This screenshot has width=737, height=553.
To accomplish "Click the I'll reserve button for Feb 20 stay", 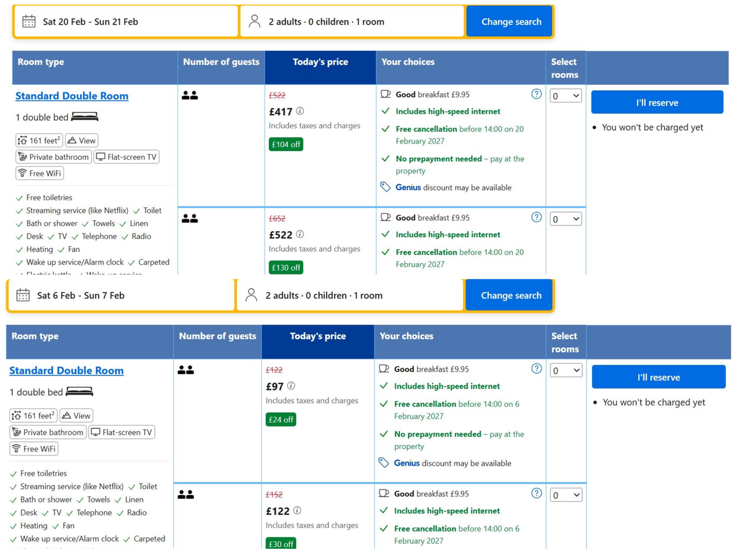I will pyautogui.click(x=657, y=101).
